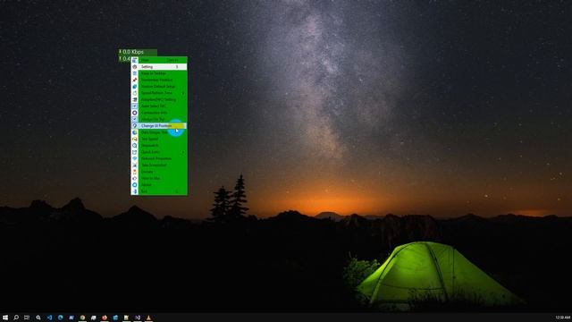This screenshot has height=322, width=572.
Task: Choose Exit in the context menu
Action: click(x=159, y=191)
